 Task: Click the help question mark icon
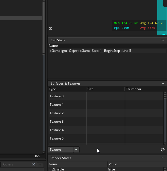[50, 29]
